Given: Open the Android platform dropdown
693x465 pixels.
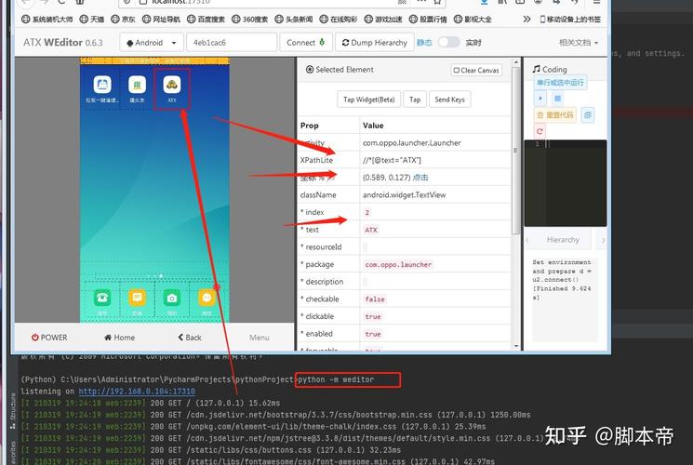Looking at the screenshot, I should coord(151,43).
